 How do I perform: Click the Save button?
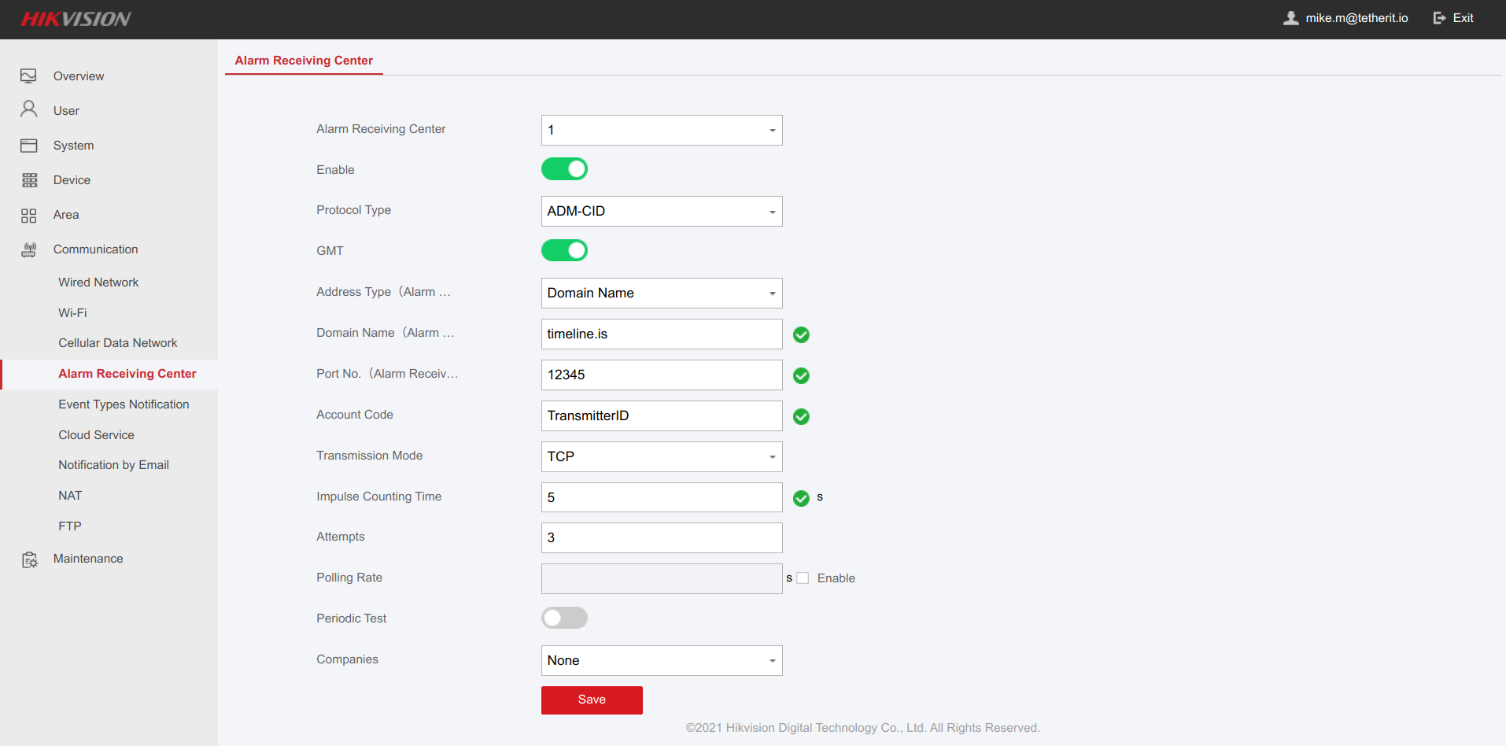[x=592, y=700]
